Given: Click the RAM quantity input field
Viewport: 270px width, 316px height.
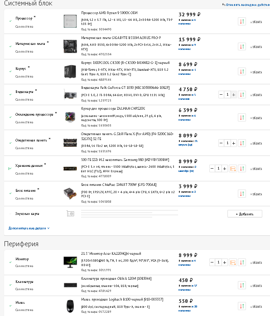Looking at the screenshot, I should coord(227,143).
